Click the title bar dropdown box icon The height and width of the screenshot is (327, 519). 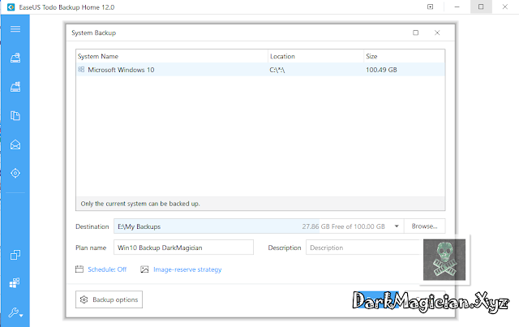(430, 6)
